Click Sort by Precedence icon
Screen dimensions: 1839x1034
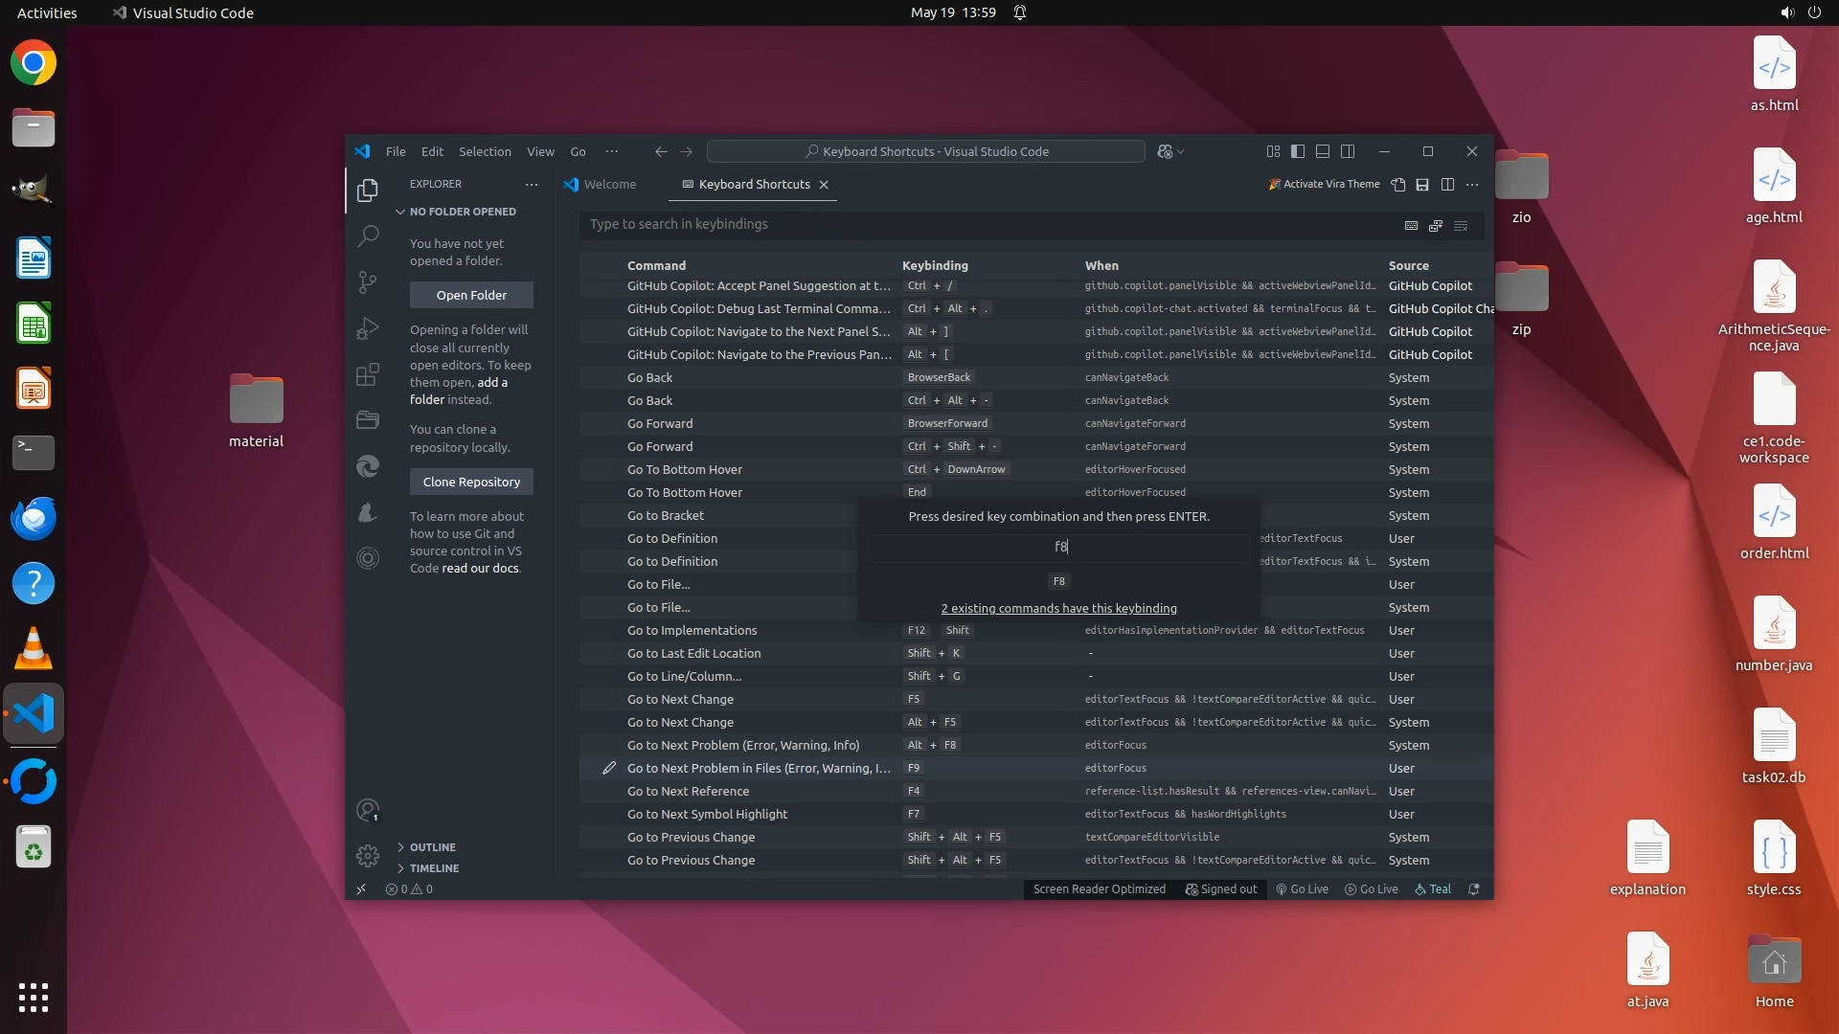(1436, 225)
